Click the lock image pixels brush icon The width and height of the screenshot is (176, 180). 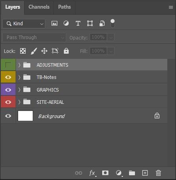tap(34, 51)
